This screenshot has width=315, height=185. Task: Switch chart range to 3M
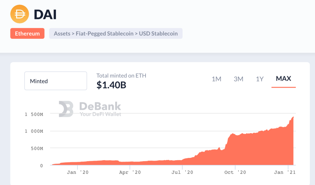click(x=238, y=79)
